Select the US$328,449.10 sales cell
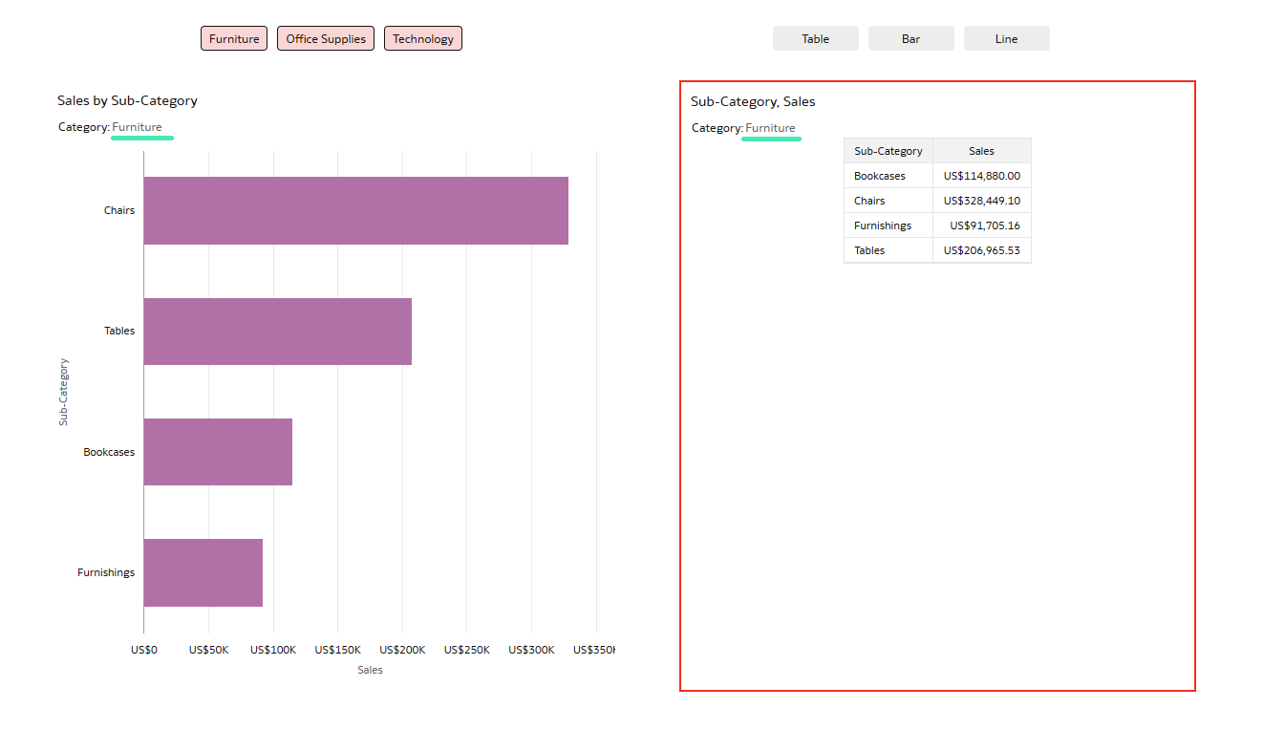Screen dimensions: 1263x730 981,201
